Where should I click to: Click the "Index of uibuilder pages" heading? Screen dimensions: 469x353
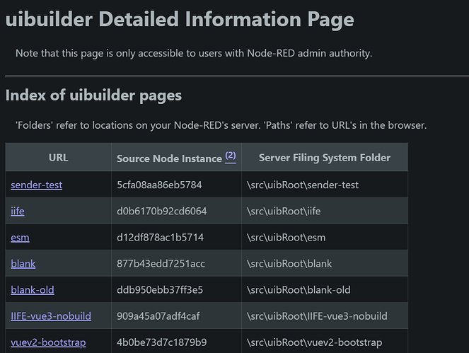point(93,96)
